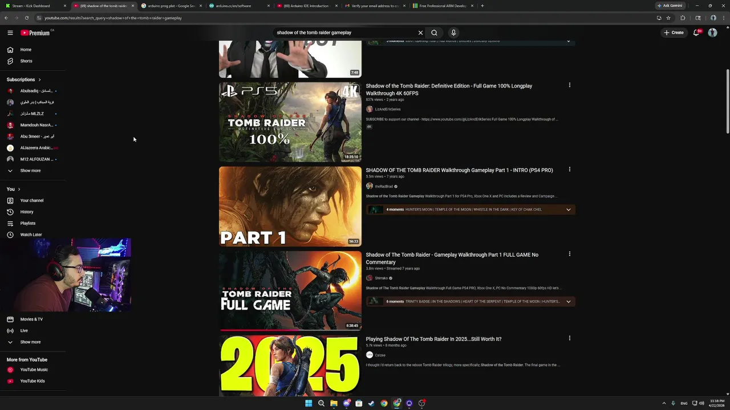Click the Tomb Raider Full Game thumbnail
The height and width of the screenshot is (410, 730).
pyautogui.click(x=290, y=290)
